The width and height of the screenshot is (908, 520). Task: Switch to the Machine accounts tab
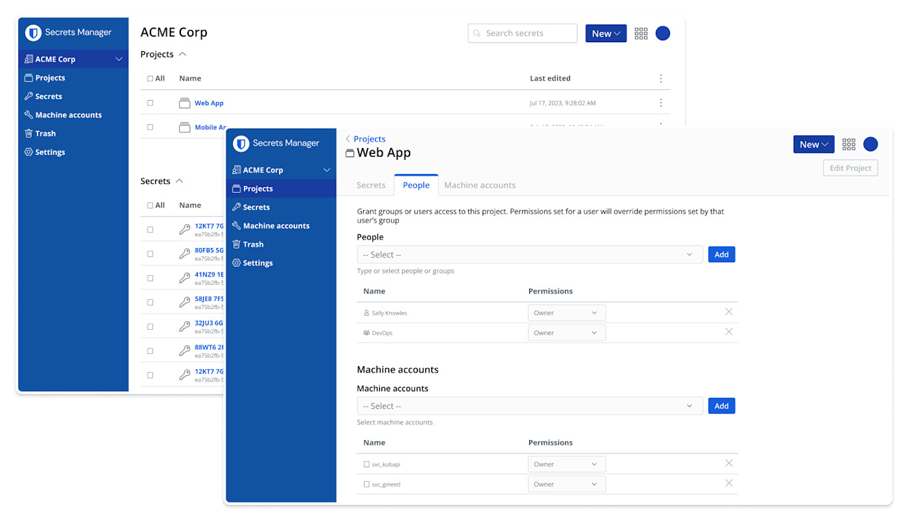click(479, 185)
